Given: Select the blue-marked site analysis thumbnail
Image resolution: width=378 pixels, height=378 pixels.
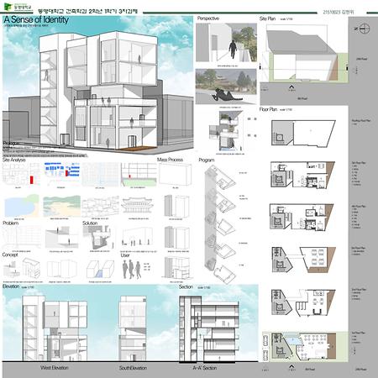Looking at the screenshot, I should tap(62, 174).
